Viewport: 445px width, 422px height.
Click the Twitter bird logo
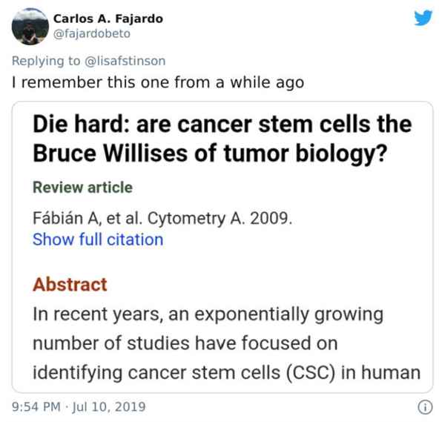(423, 18)
